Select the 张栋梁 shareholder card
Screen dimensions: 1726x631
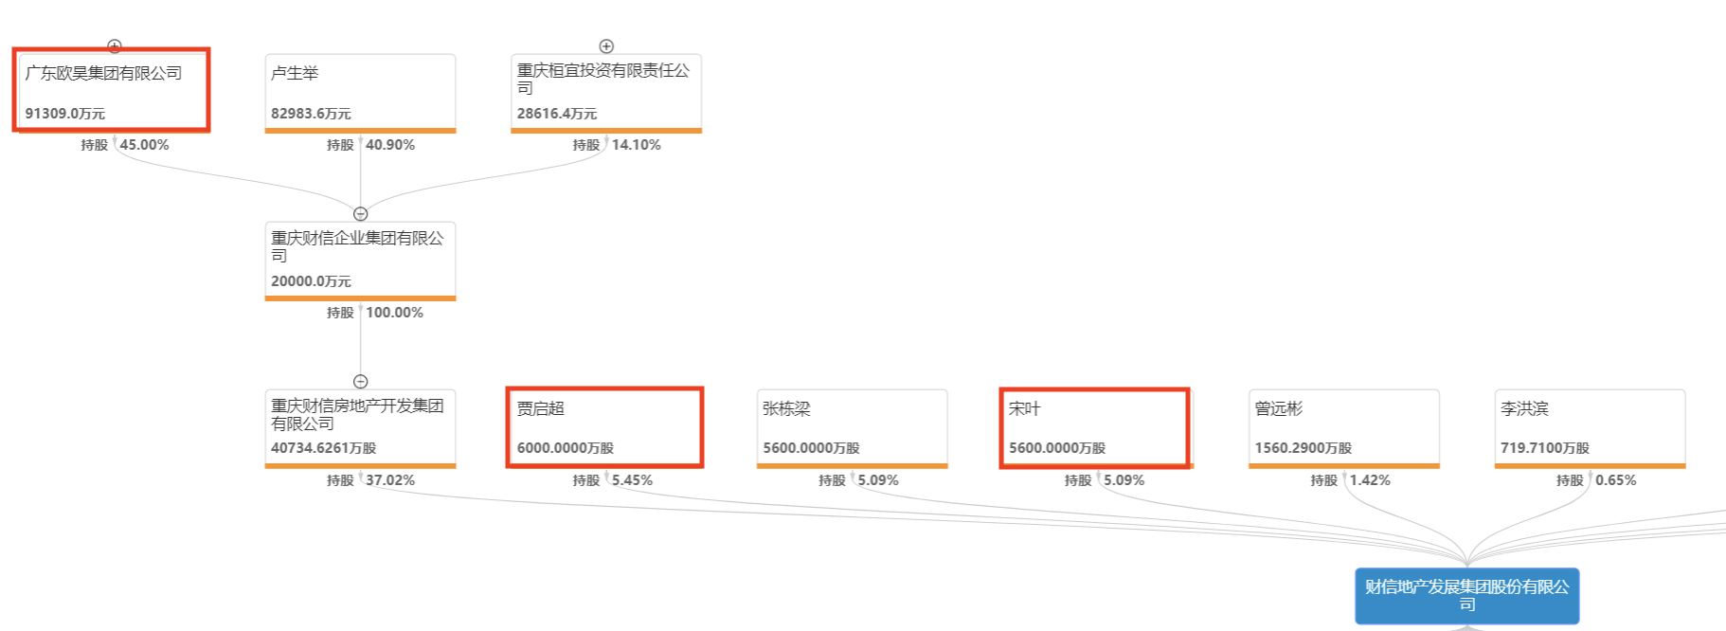852,427
